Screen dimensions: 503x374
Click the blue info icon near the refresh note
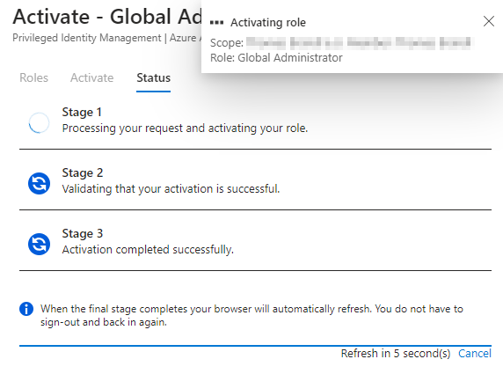coord(26,309)
